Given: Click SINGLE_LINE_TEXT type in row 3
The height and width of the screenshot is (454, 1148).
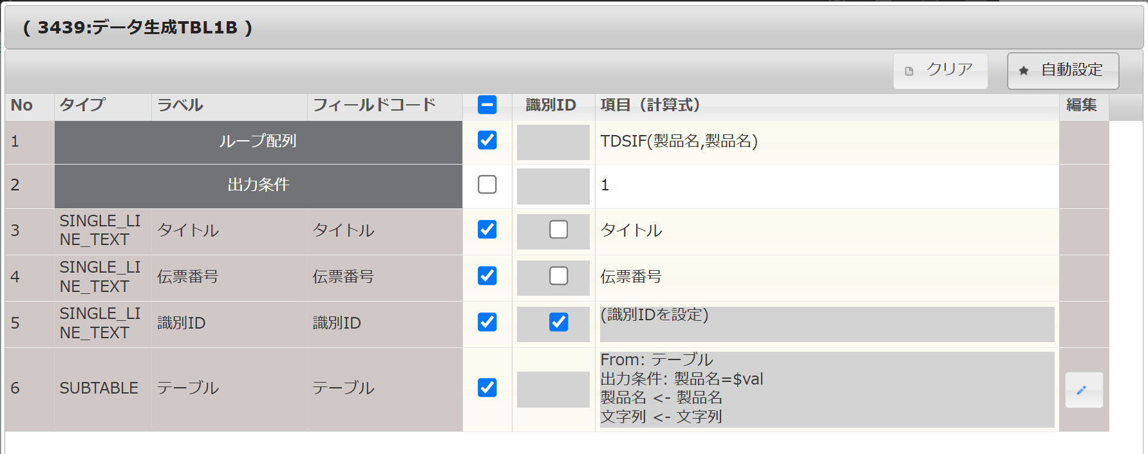Looking at the screenshot, I should pos(103,231).
